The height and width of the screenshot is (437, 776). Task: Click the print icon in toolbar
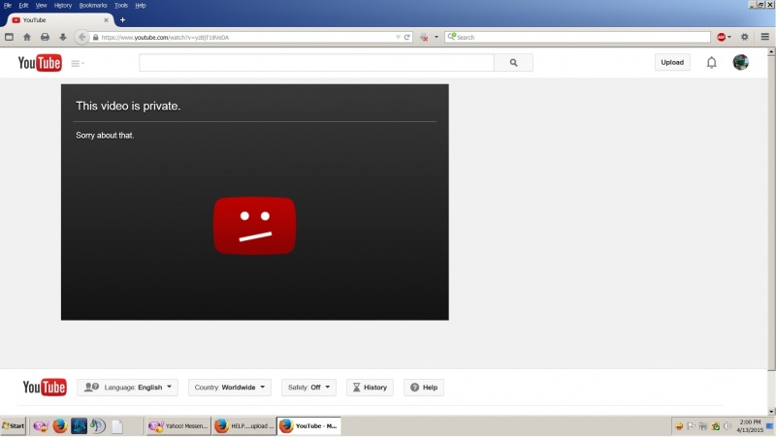tap(45, 37)
